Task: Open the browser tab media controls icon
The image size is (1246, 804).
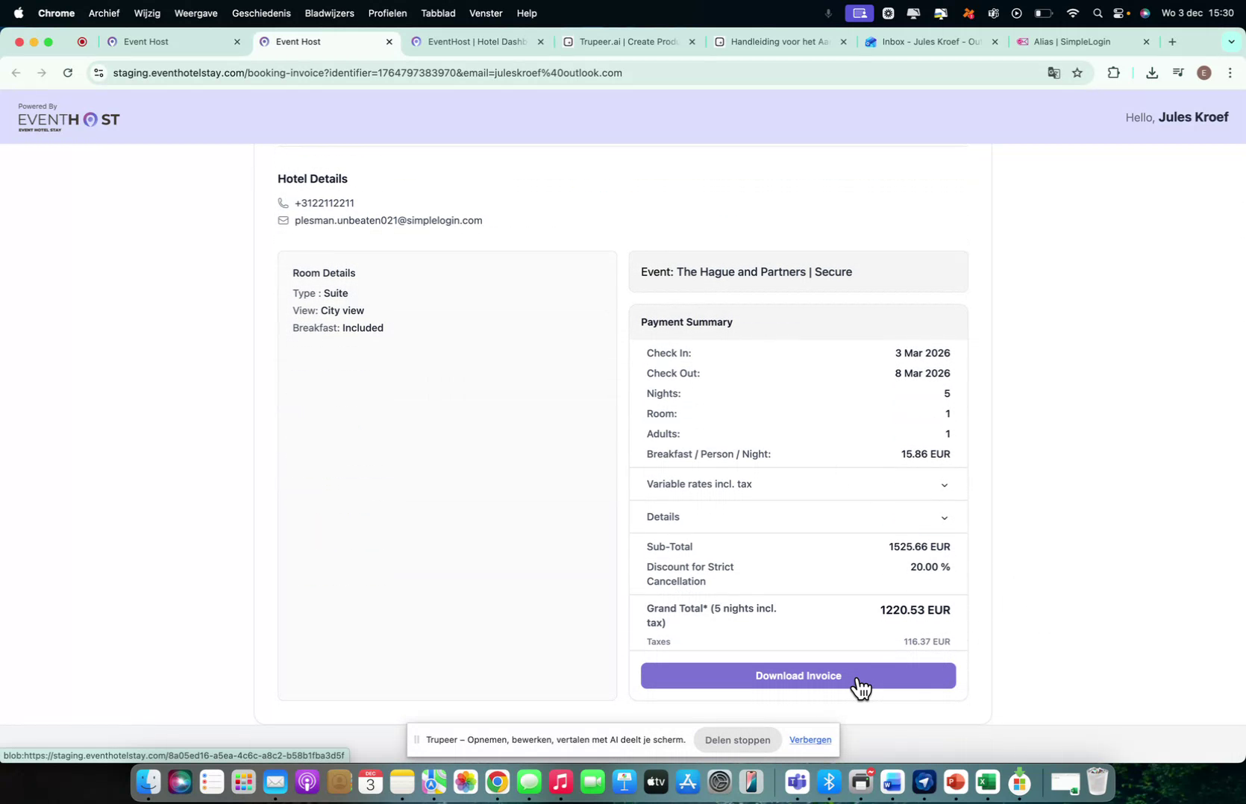Action: coord(1177,72)
